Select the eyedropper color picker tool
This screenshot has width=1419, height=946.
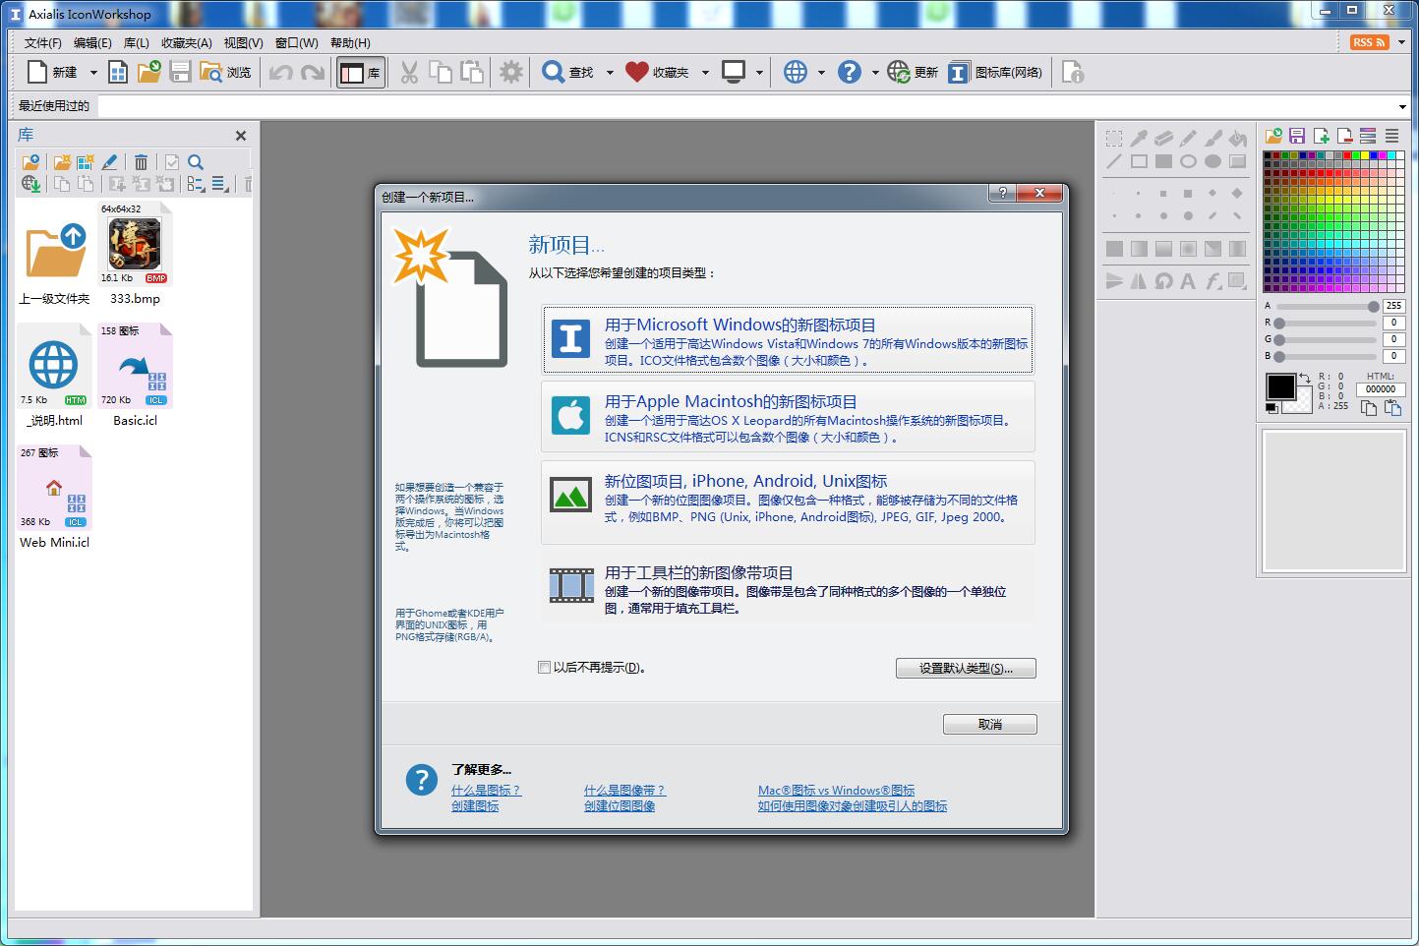coord(1139,139)
